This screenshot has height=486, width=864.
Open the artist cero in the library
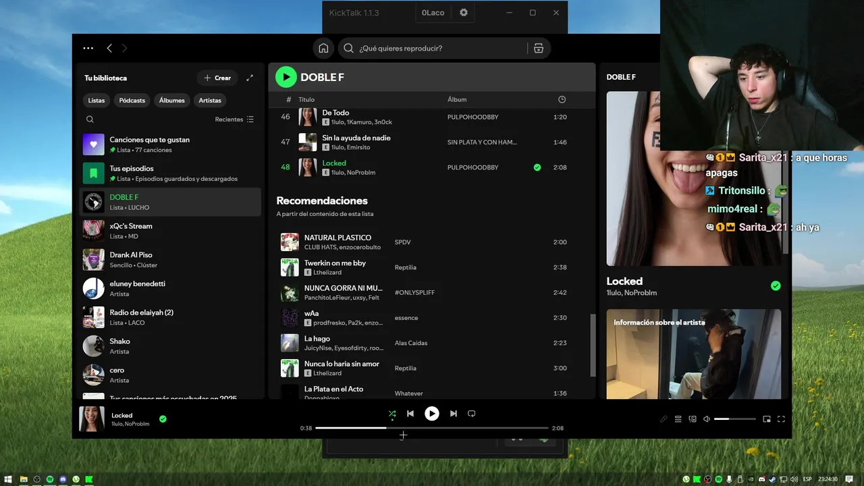pyautogui.click(x=170, y=375)
